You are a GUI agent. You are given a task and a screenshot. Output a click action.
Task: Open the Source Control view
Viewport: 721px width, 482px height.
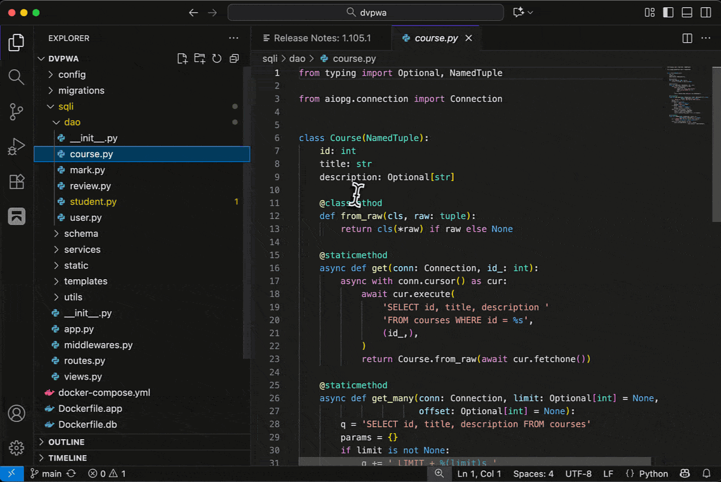[17, 111]
